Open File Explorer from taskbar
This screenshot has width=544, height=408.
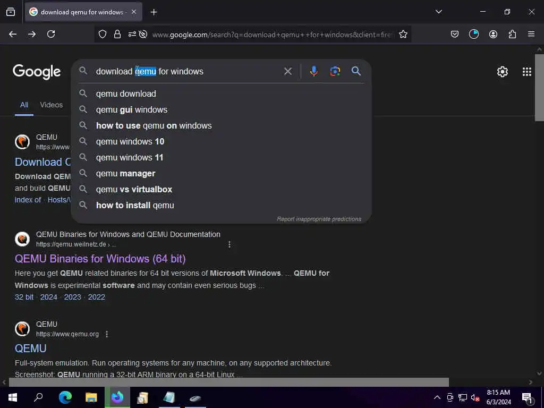pos(91,397)
